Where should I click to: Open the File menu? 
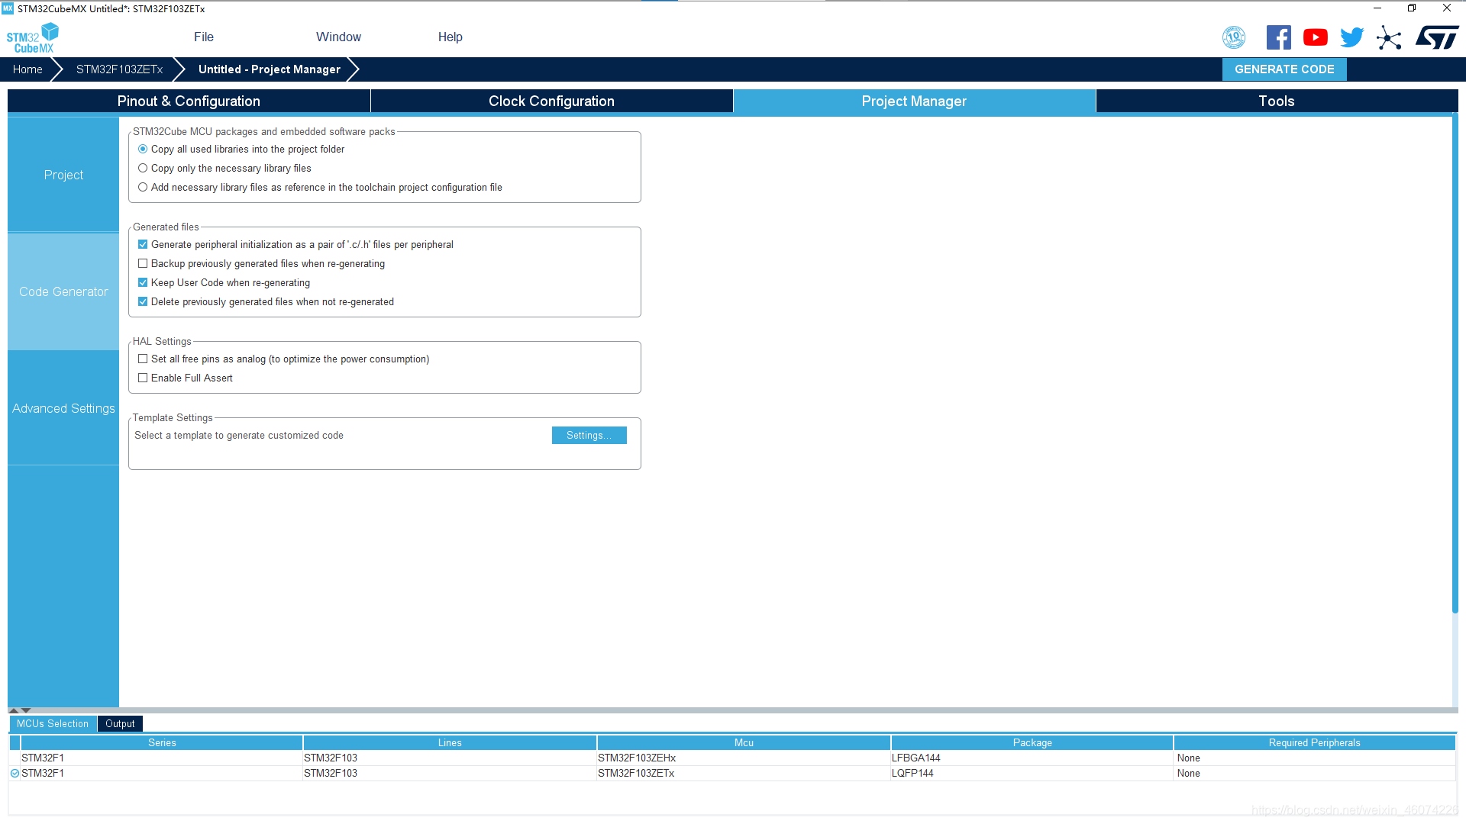(203, 37)
